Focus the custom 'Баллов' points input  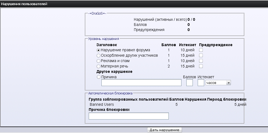pyautogui.click(x=190, y=83)
